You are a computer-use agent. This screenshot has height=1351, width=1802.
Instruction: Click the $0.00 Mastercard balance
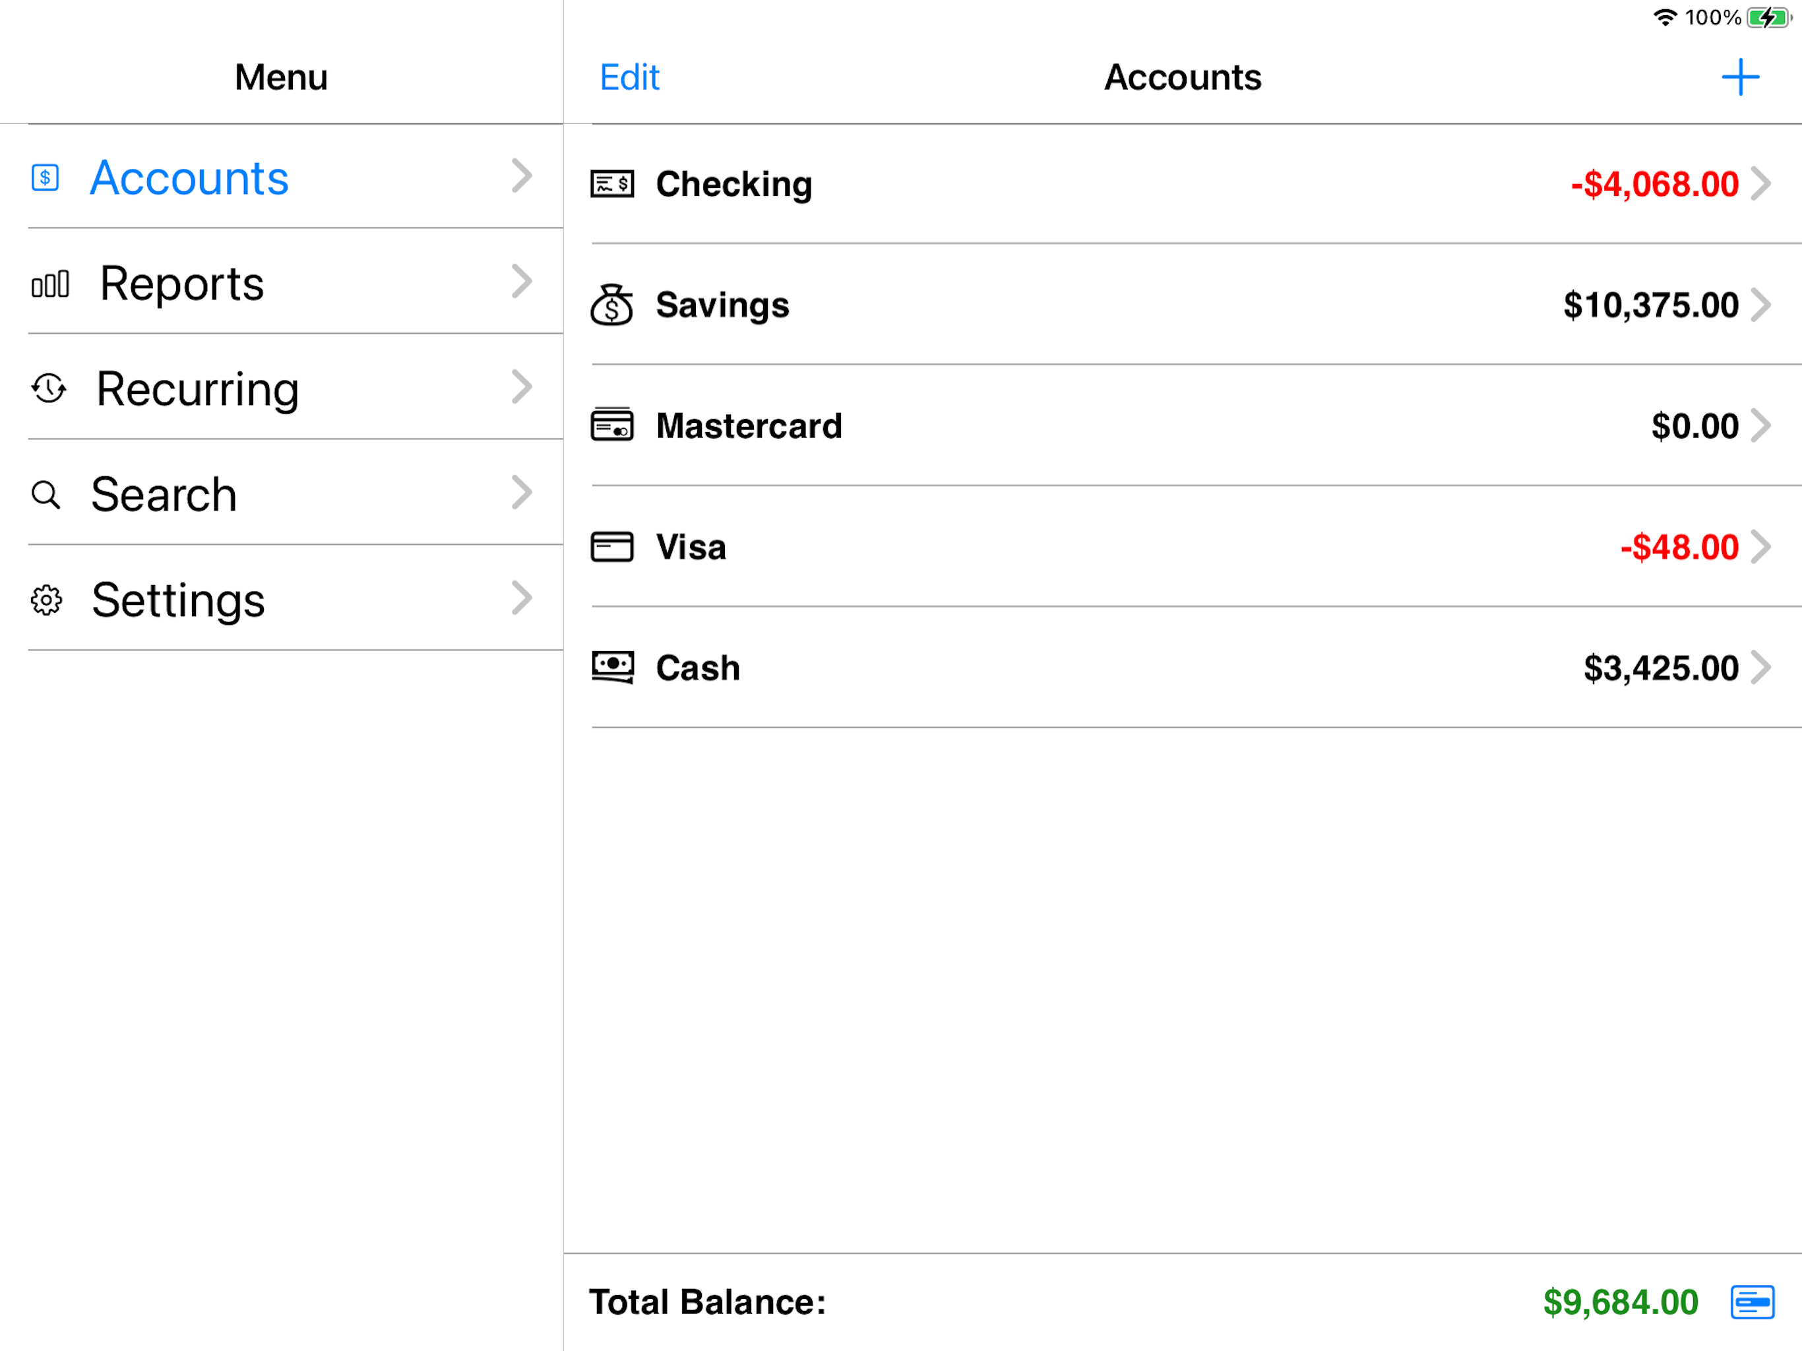click(x=1695, y=426)
